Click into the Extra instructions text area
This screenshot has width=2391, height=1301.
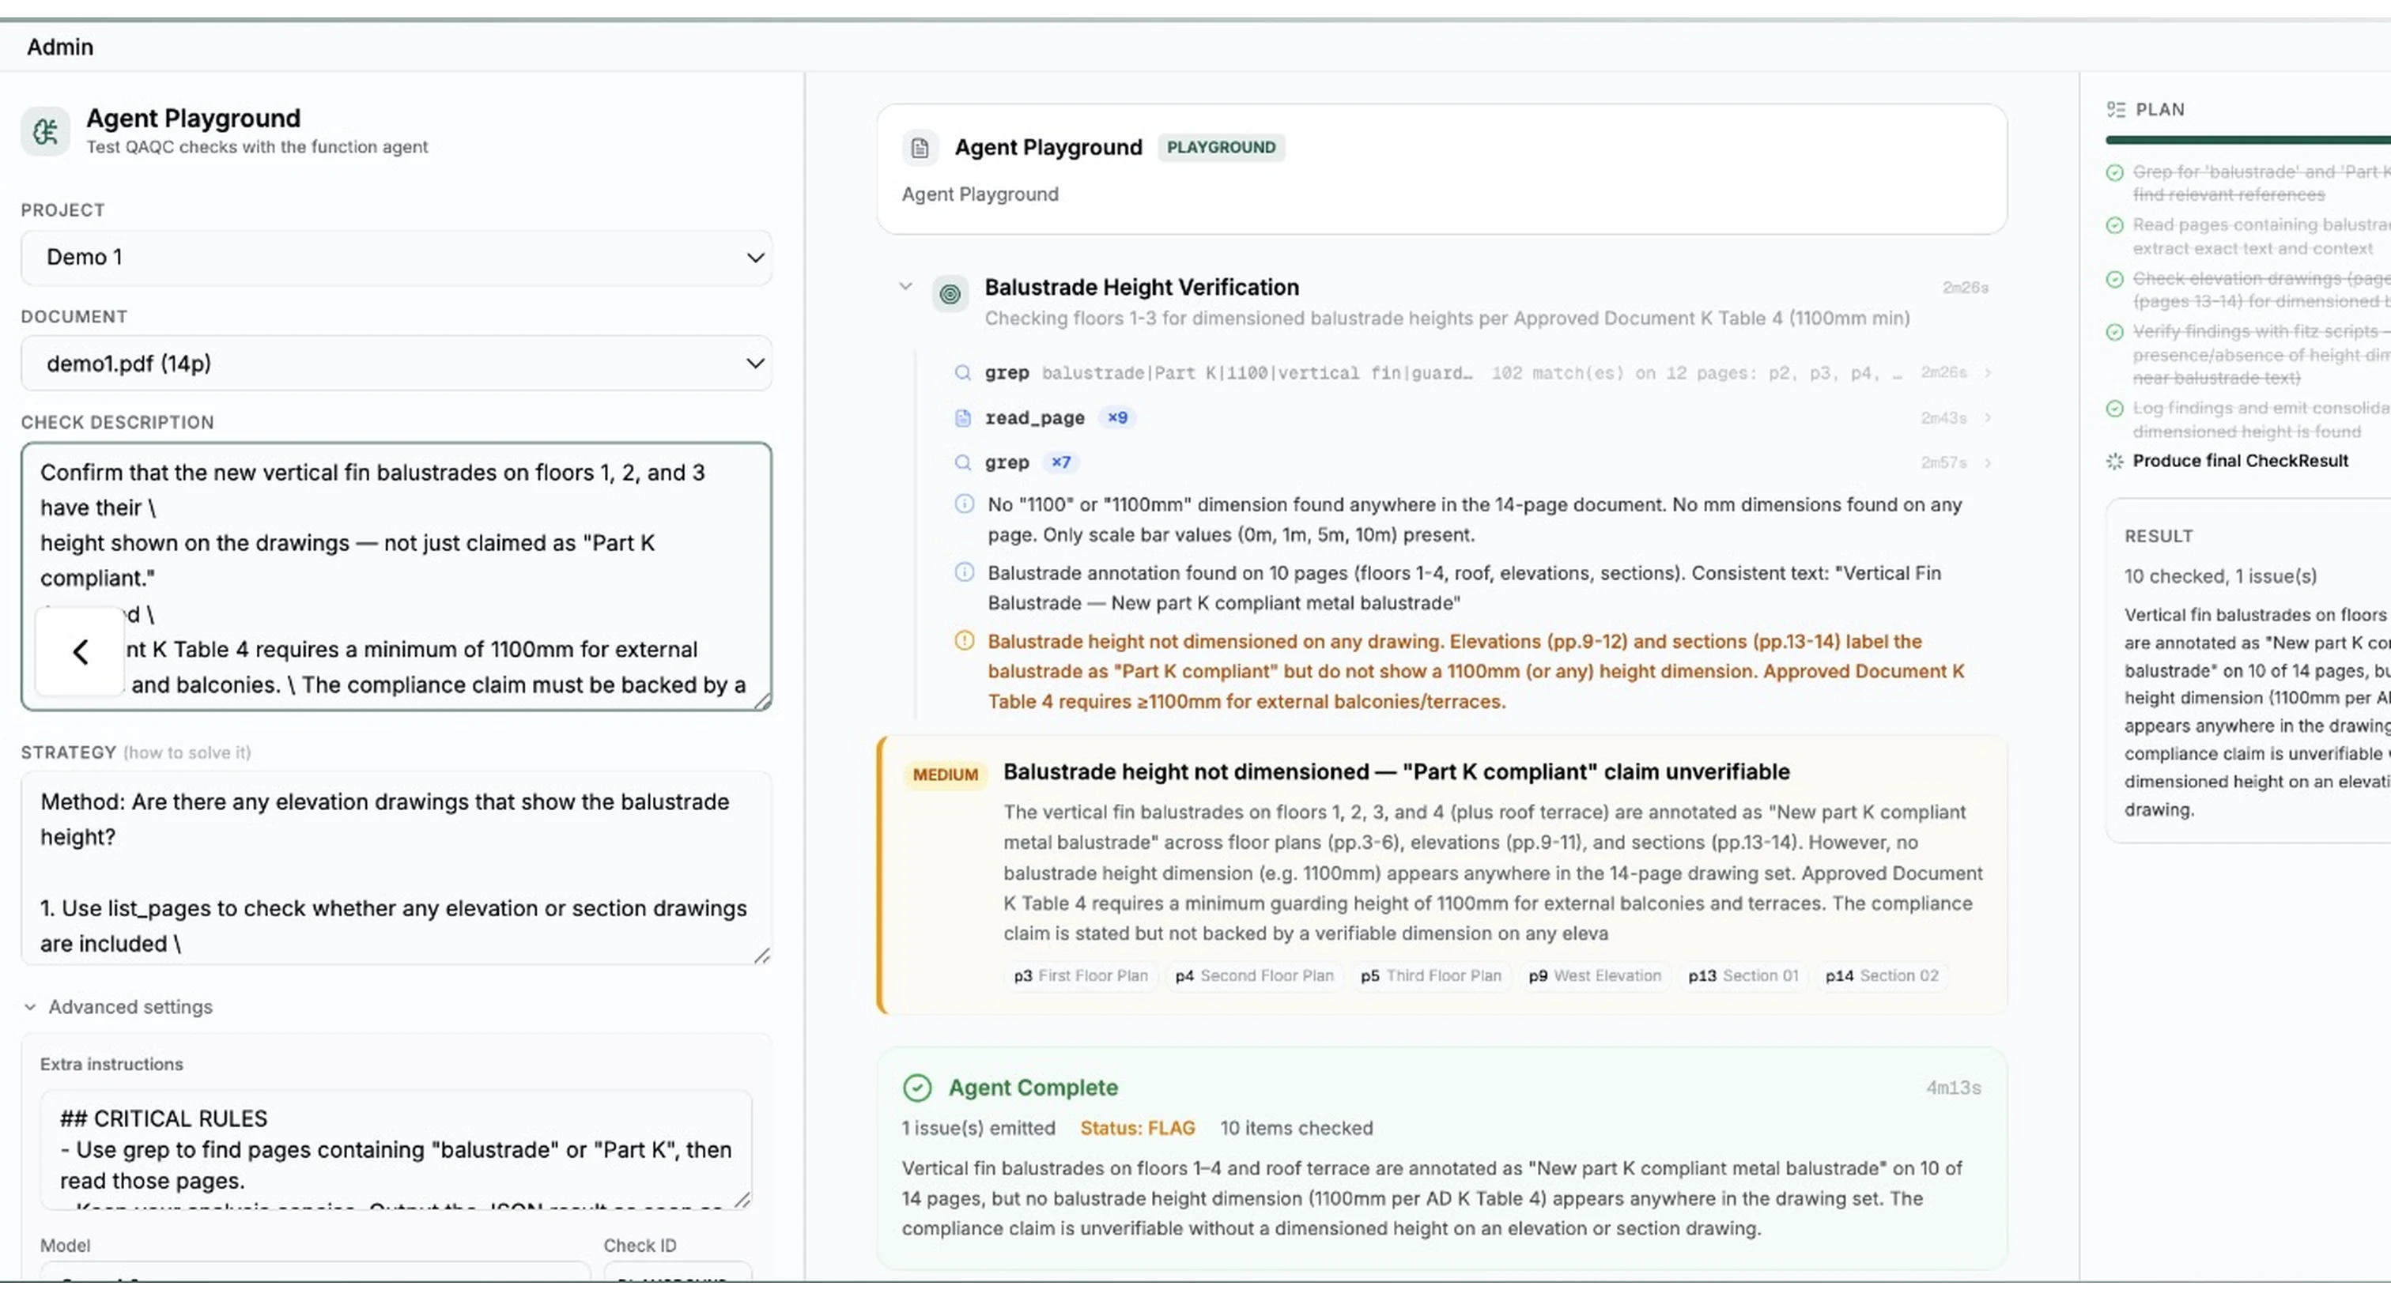[396, 1150]
